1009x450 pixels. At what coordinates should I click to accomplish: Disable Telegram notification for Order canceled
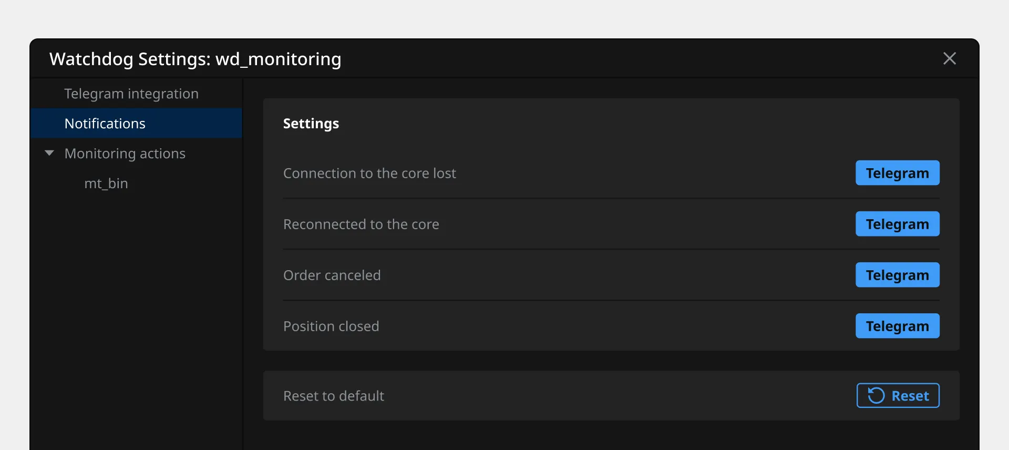[x=897, y=275]
